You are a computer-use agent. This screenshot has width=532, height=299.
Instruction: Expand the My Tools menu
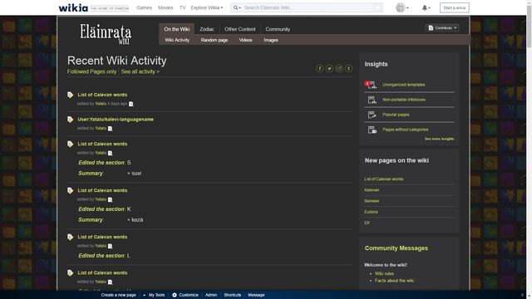pos(154,295)
